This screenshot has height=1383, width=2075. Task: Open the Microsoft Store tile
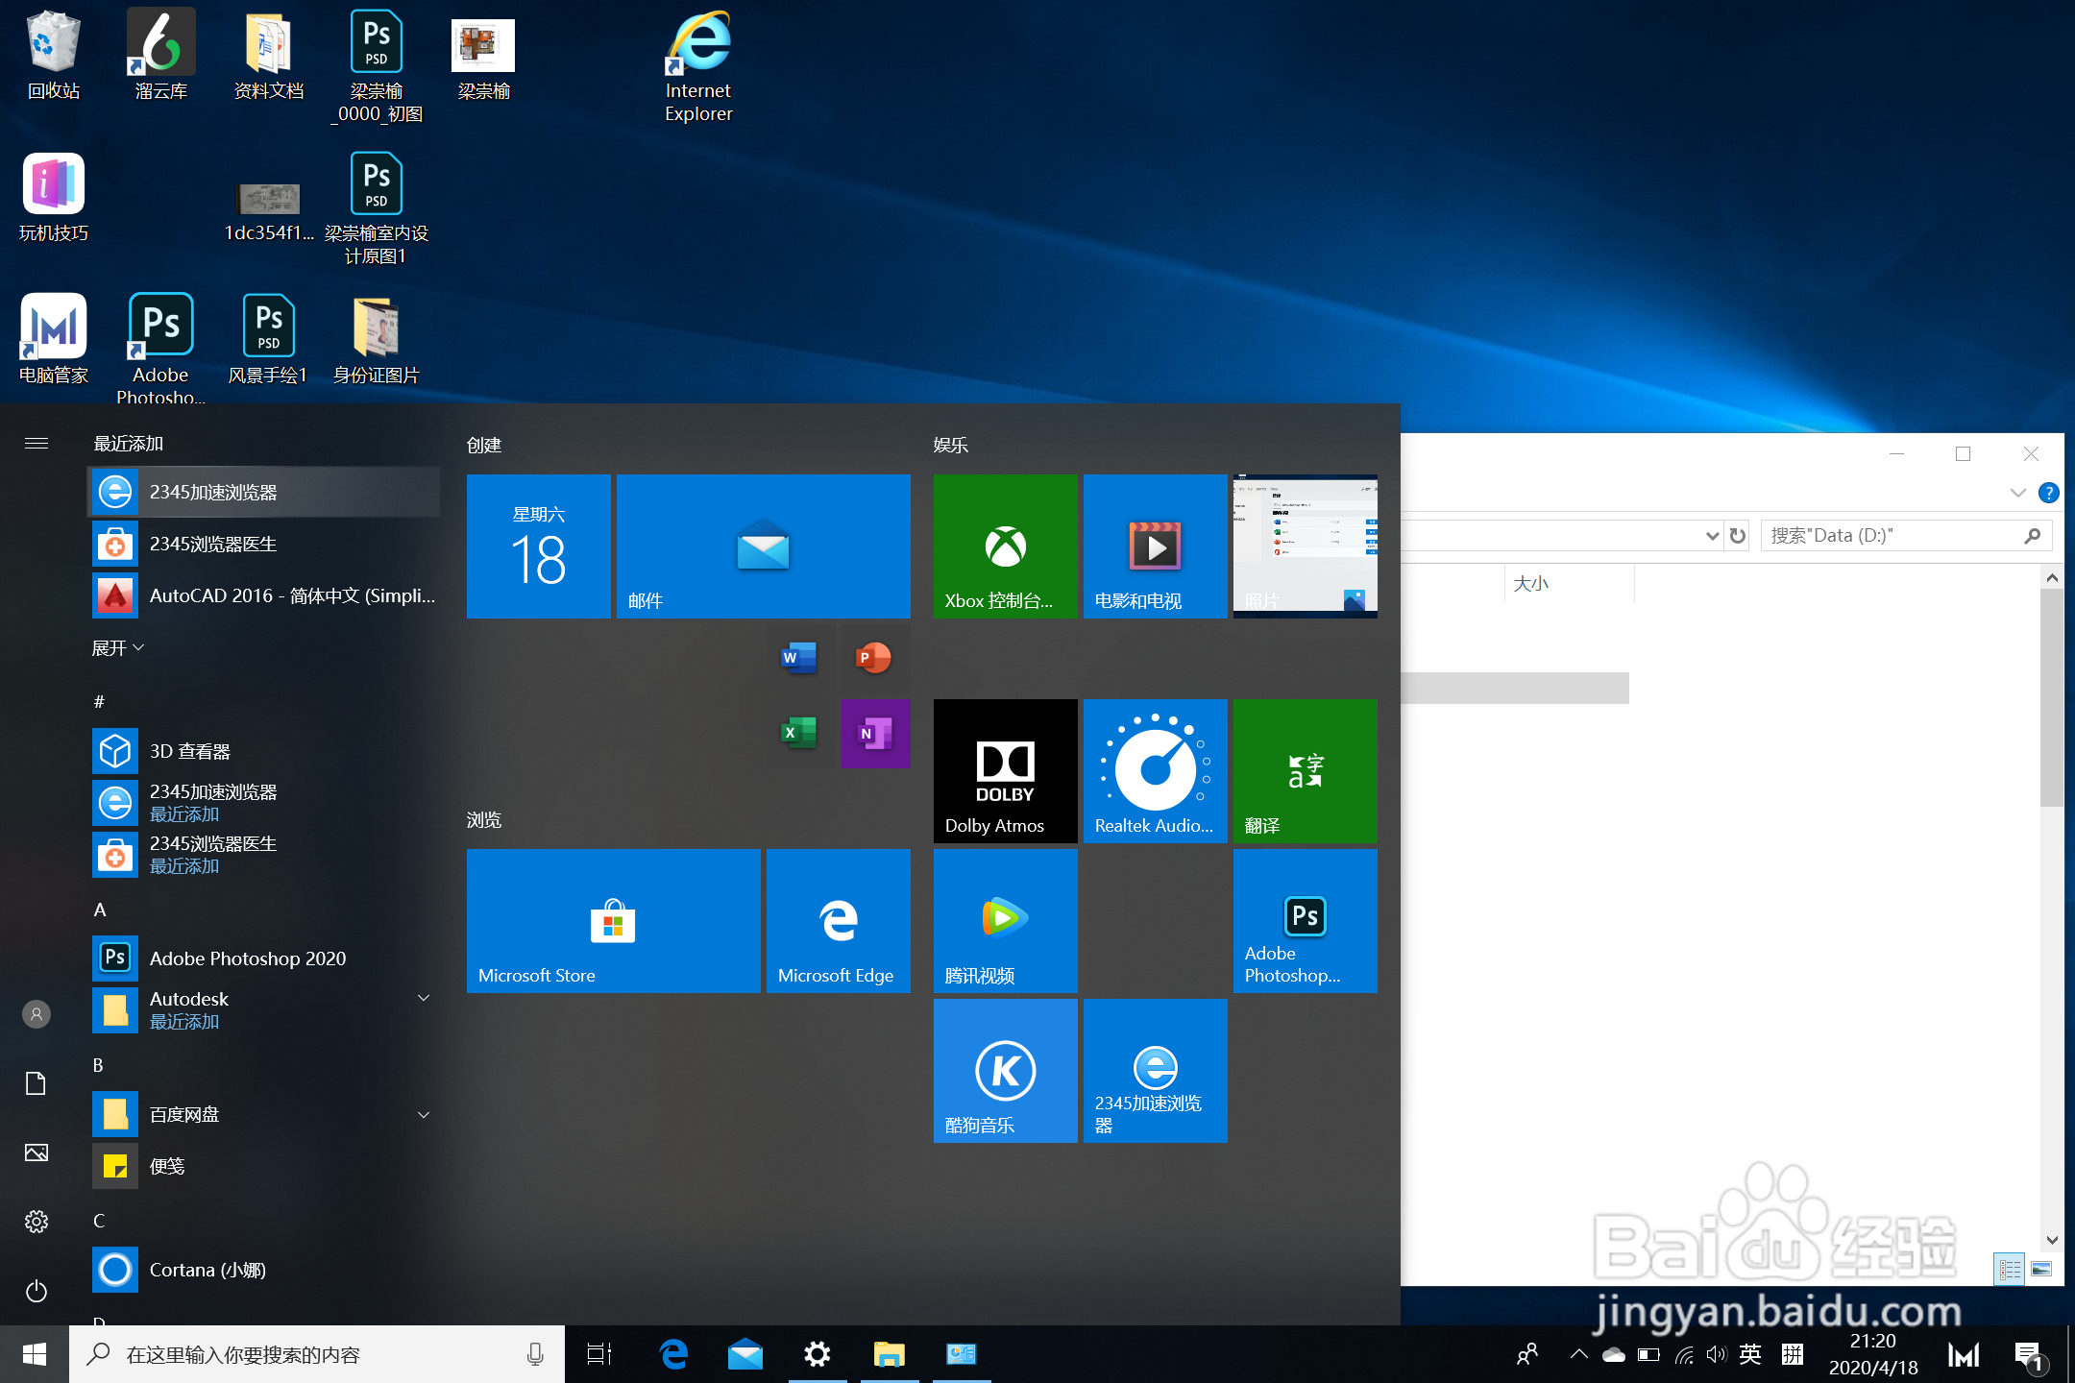(x=613, y=920)
